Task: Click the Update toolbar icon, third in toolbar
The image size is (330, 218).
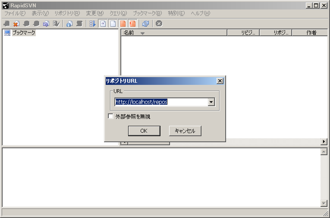Action: 26,24
